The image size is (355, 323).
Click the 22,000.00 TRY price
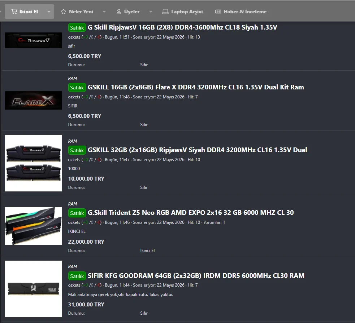(x=86, y=242)
